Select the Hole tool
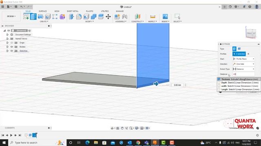The width and height of the screenshot is (261, 146). (x=48, y=17)
